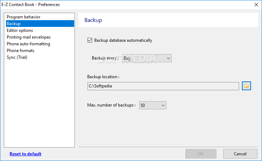Screen dimensions: 262x161
Task: Uncheck Backup database automatically checkbox
Action: 90,40
